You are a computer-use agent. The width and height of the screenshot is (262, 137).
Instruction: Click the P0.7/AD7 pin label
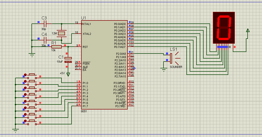pyautogui.click(x=120, y=47)
